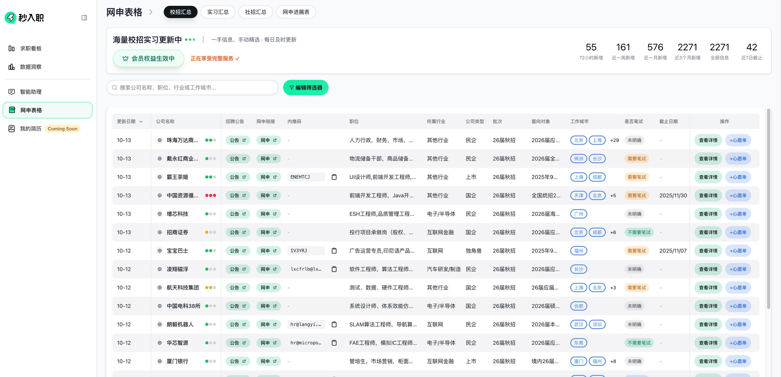This screenshot has height=377, width=781.
Task: Expand the +5 more cities for 中国资源循
Action: click(x=613, y=196)
